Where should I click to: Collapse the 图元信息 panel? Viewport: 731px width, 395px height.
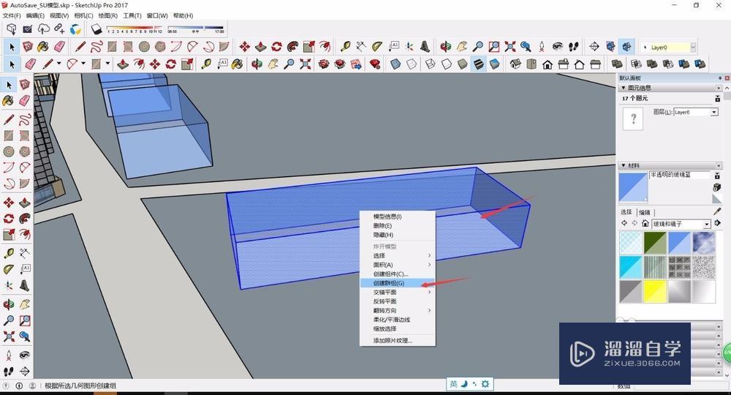[624, 88]
